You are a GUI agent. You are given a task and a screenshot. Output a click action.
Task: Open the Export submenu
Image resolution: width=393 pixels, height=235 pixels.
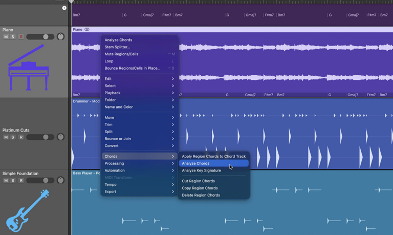[139, 191]
